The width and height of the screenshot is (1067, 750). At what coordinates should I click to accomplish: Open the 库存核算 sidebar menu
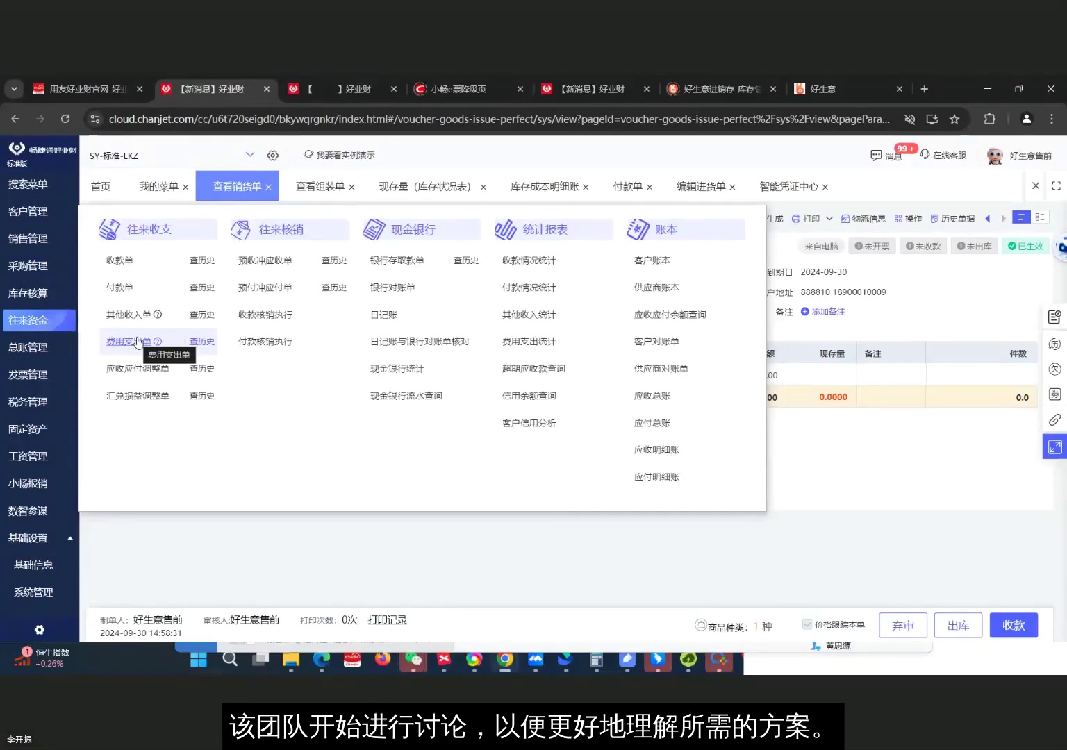pos(28,292)
